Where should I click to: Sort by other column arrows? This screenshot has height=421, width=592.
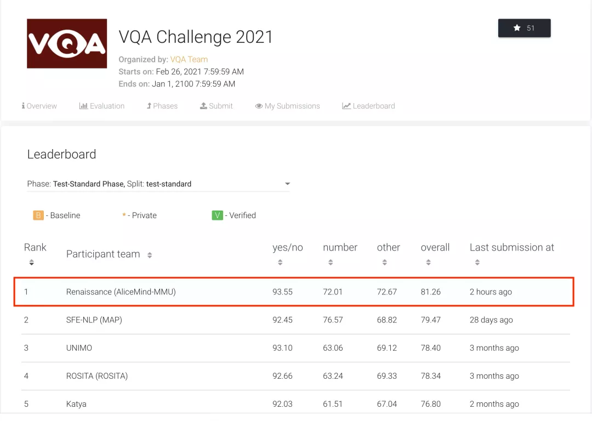384,263
